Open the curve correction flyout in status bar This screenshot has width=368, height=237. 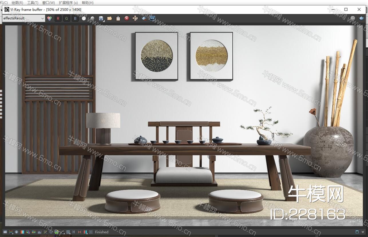62,232
